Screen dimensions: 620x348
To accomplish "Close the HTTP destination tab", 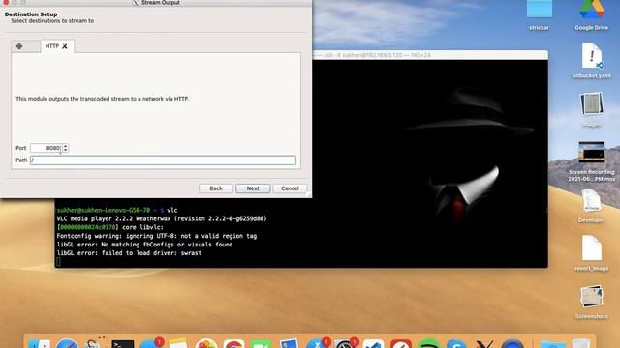I will (x=65, y=46).
